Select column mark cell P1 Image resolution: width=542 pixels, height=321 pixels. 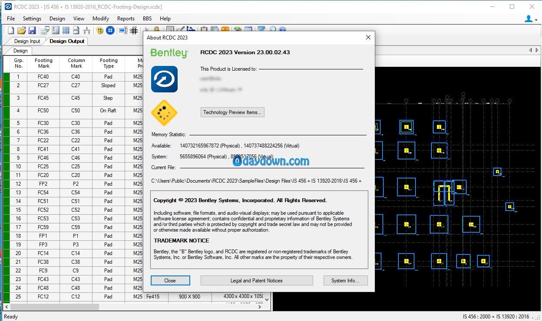(76, 236)
